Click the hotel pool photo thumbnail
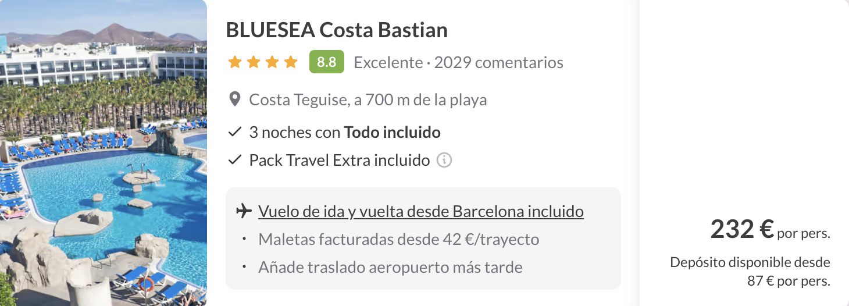Viewport: 849px width, 306px height. [x=104, y=153]
